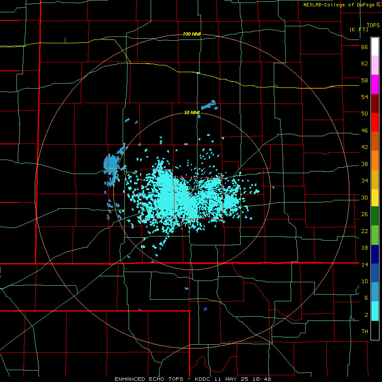
Task: Select the orange 42 kft legend swatch
Action: (x=375, y=160)
